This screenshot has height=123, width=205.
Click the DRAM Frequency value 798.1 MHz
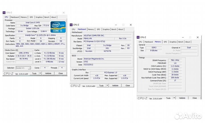175,60
